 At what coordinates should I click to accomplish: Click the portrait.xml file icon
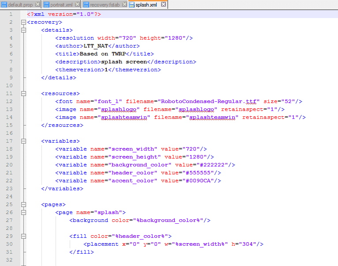(46, 5)
